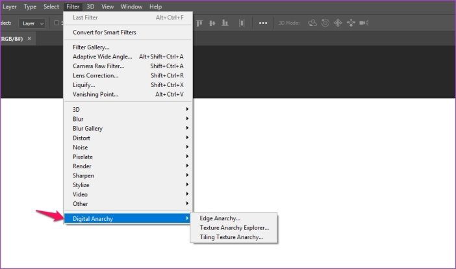Select the Digital Anarchy menu entry
This screenshot has height=269, width=456.
(127, 218)
